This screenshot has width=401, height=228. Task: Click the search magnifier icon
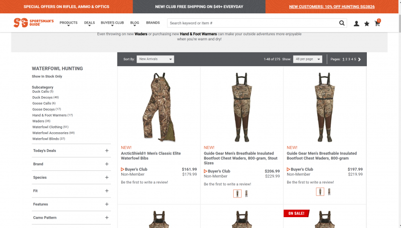coord(342,23)
